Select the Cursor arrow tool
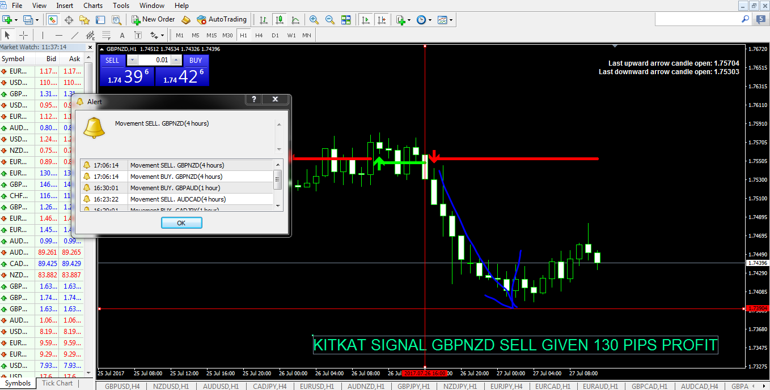770x390 pixels. (8, 35)
